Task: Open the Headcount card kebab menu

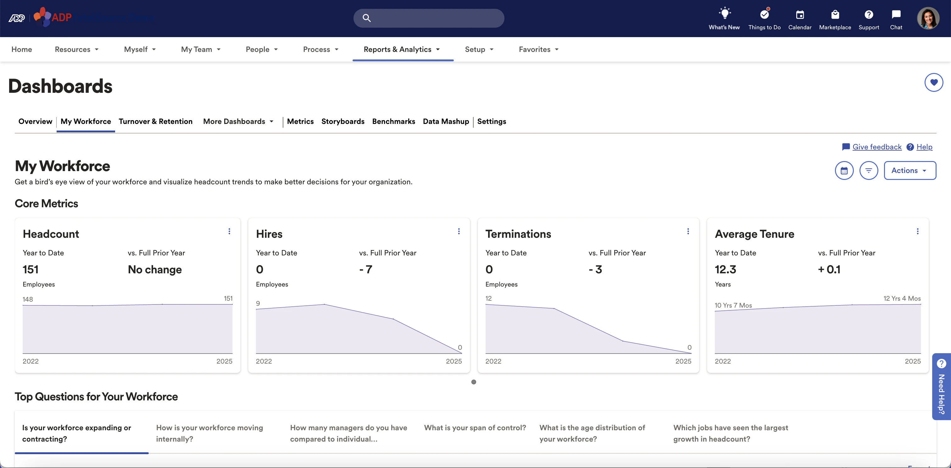Action: (229, 231)
